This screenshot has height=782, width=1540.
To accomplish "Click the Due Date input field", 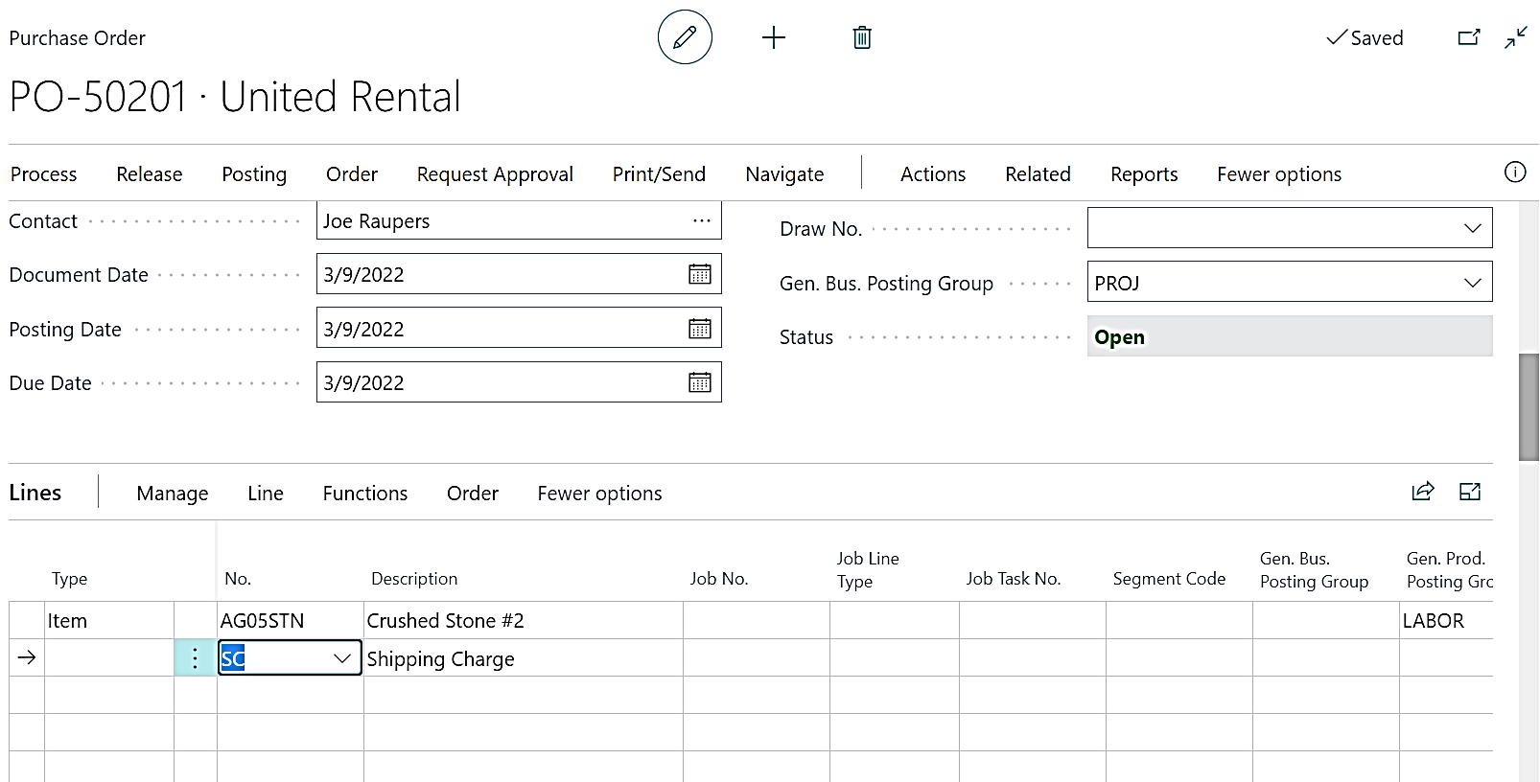I will [x=519, y=382].
